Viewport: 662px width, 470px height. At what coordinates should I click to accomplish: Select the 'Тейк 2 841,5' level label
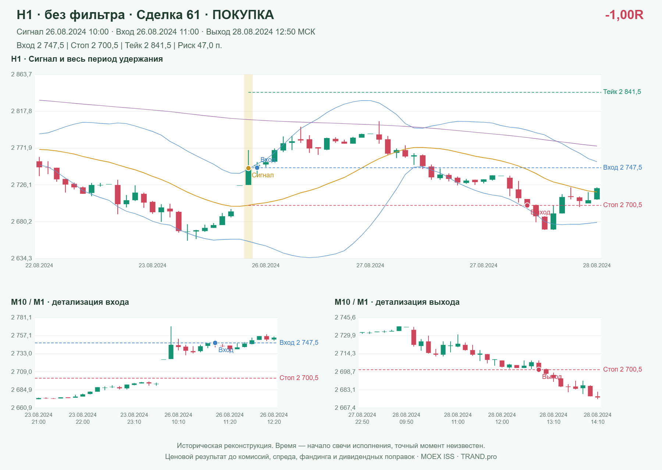tap(622, 92)
